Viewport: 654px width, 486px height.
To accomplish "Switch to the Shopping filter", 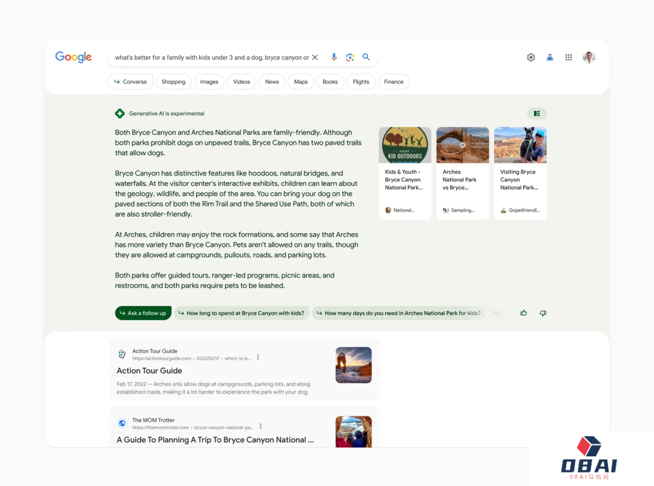I will [x=174, y=82].
